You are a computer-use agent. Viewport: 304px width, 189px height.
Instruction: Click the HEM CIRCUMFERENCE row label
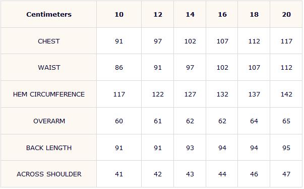[x=49, y=94]
